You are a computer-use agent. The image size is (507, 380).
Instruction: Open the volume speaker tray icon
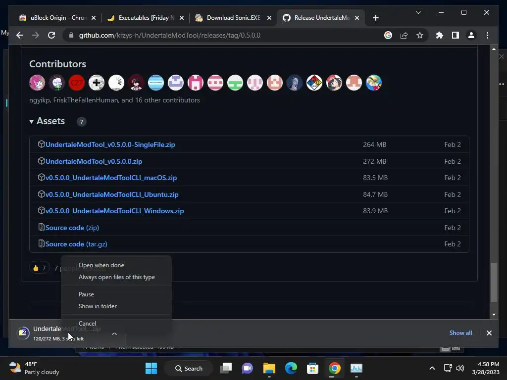(x=460, y=368)
